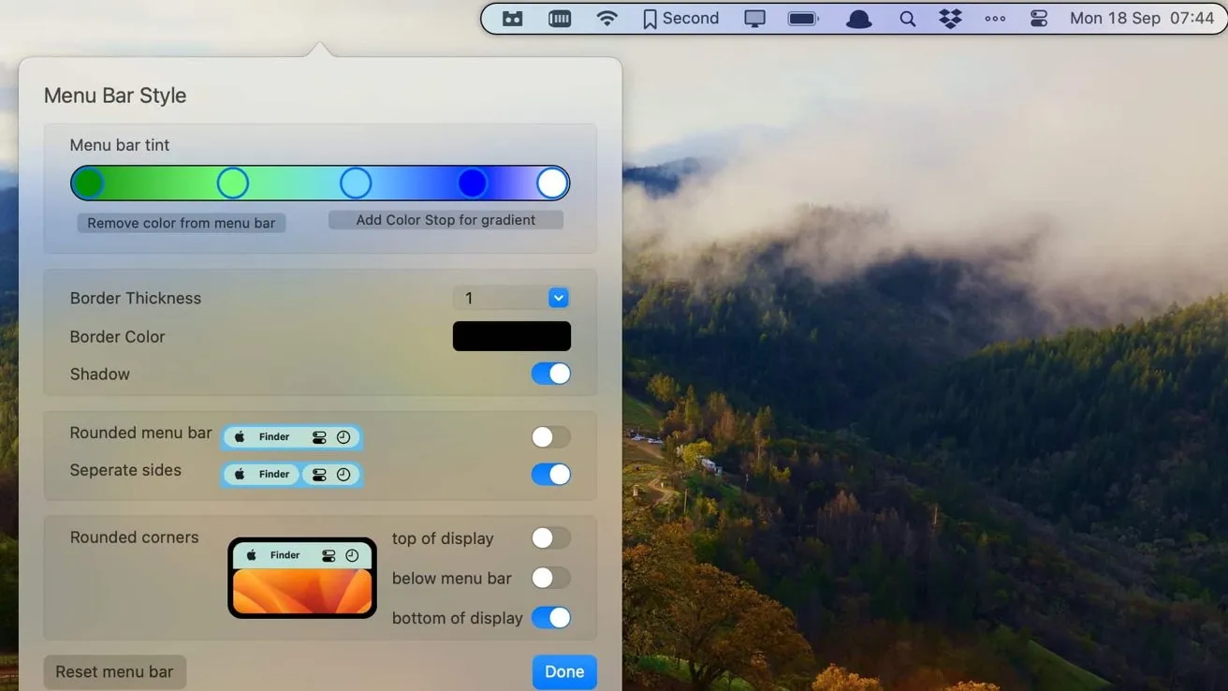Open the Dropbox menu bar icon
Viewport: 1228px width, 691px height.
[950, 19]
